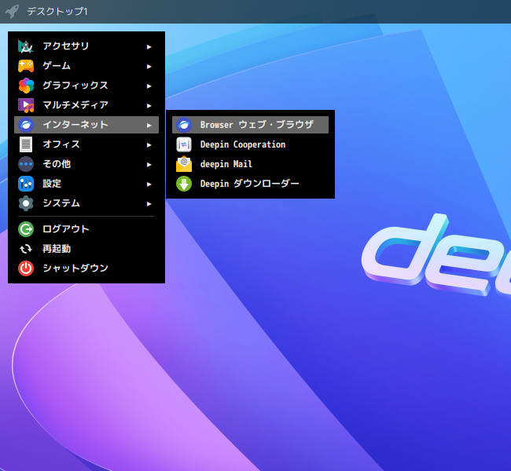Click the マルチメディア film icon
The image size is (511, 471).
click(26, 105)
